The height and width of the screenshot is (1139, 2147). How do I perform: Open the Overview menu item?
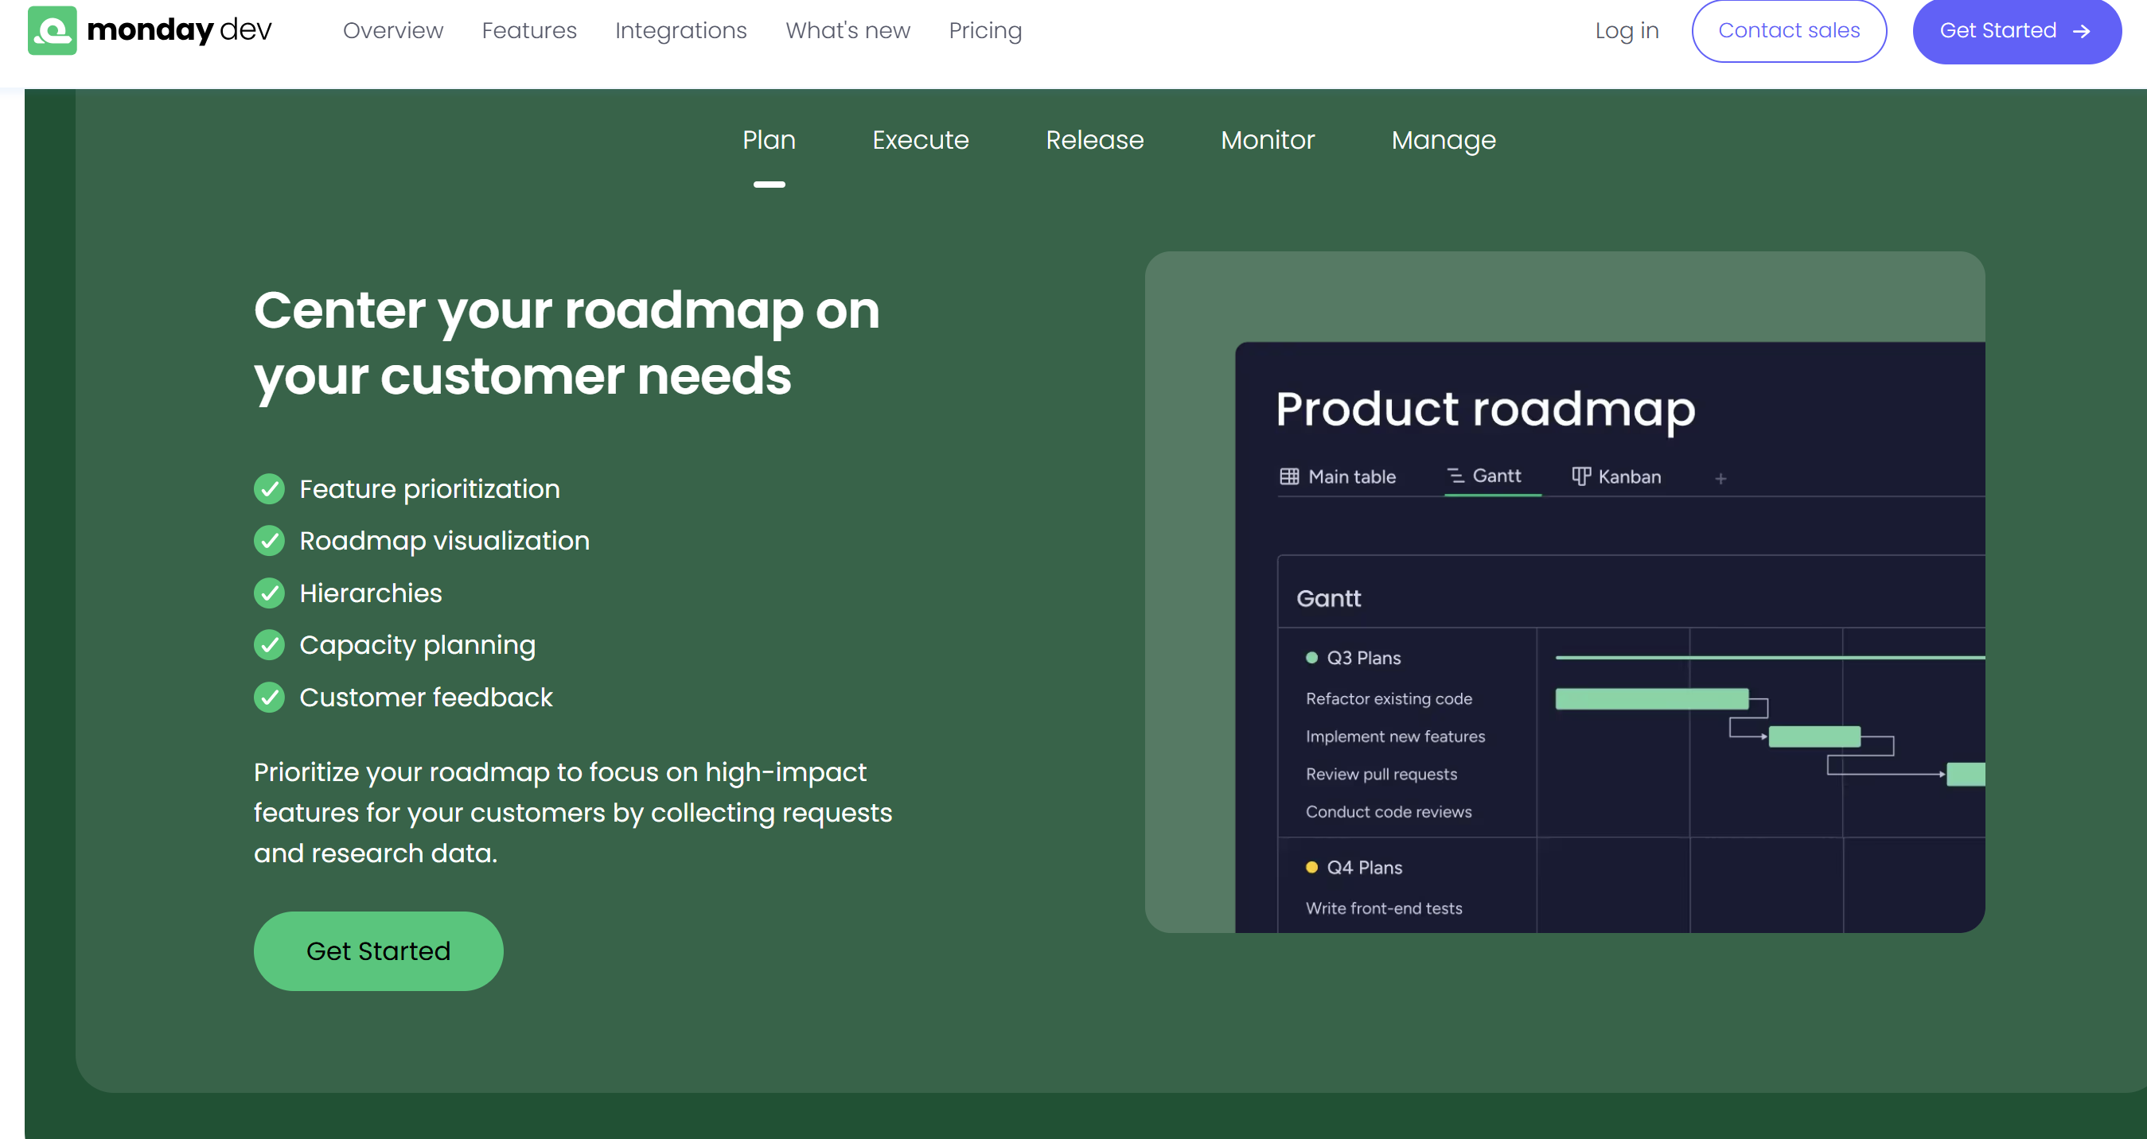pyautogui.click(x=393, y=31)
